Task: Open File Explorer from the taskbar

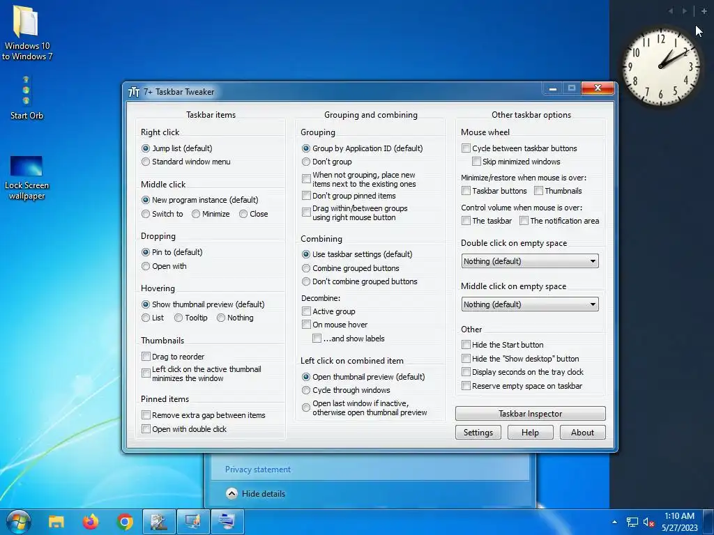Action: (56, 521)
